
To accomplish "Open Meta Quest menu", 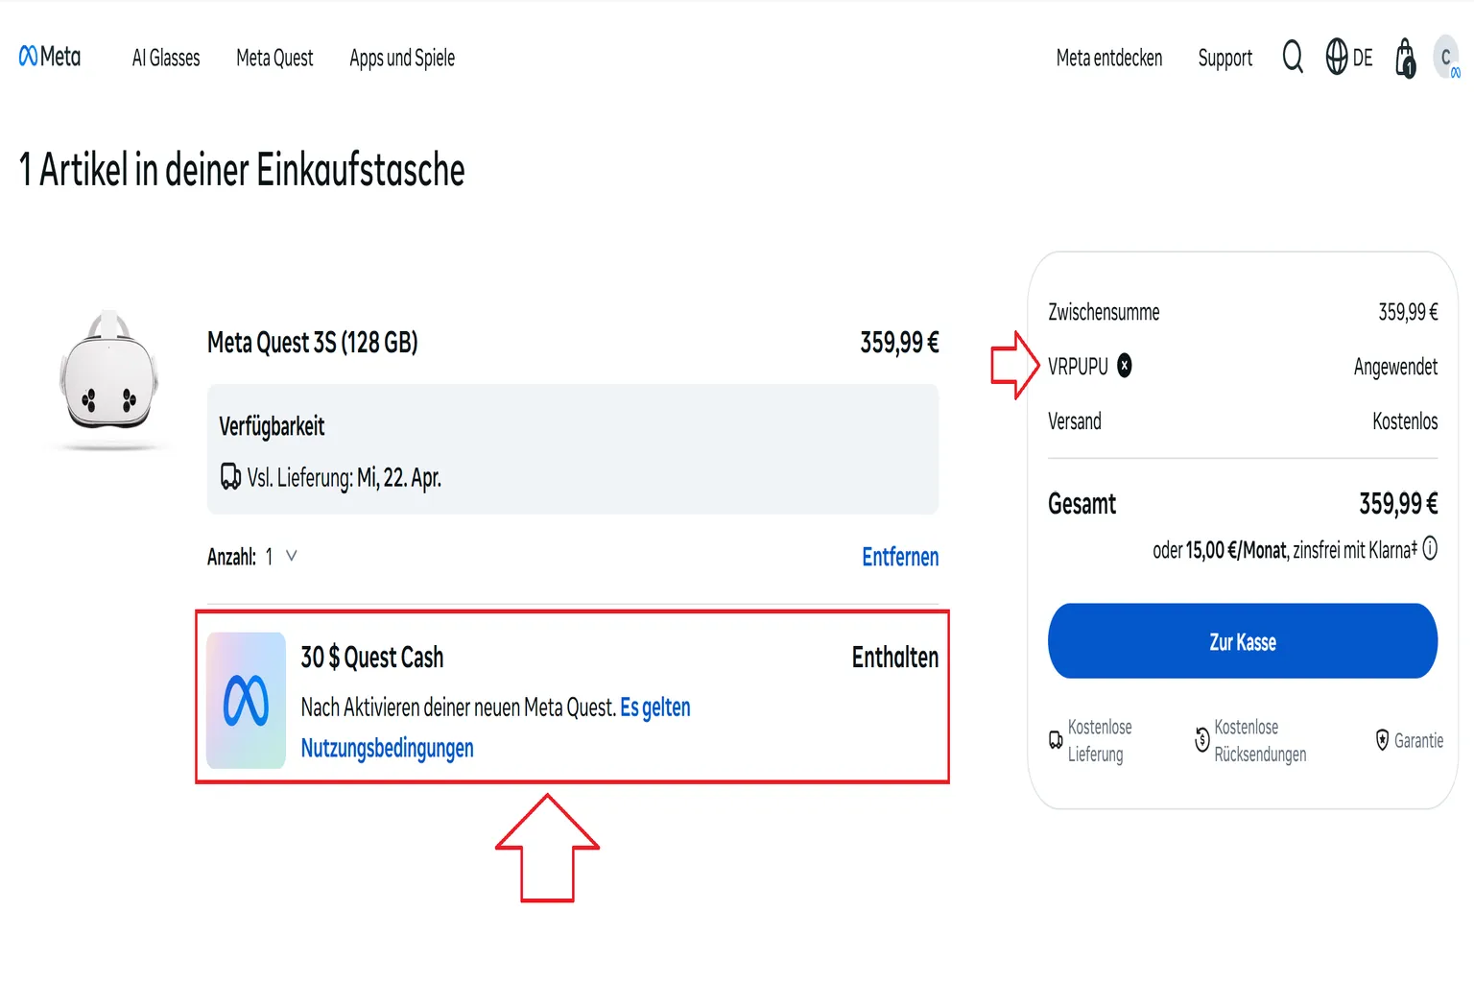I will click(274, 58).
